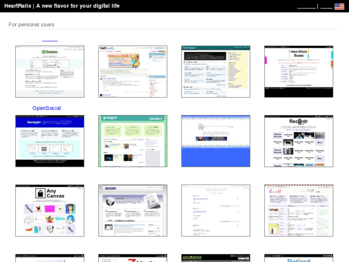
Task: Open the twitnovels site thumbnail
Action: click(x=132, y=72)
